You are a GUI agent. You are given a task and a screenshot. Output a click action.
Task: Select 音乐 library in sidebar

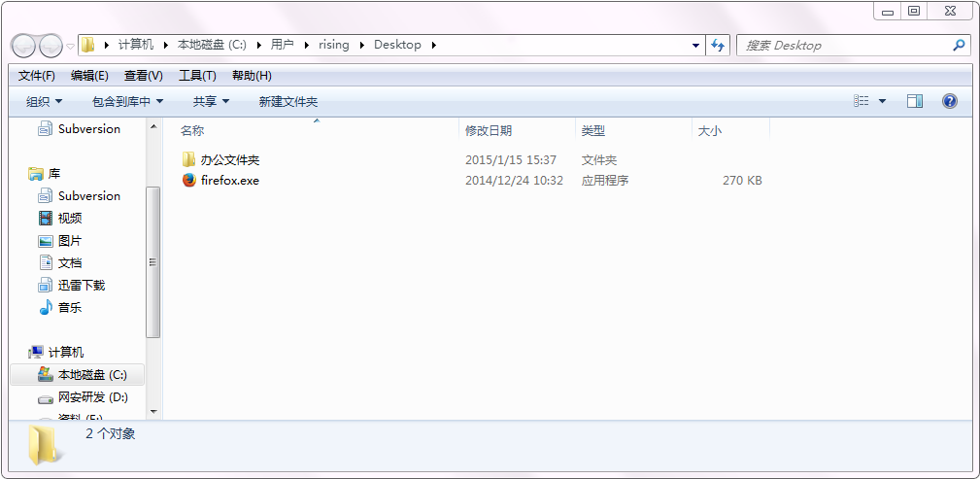[70, 308]
